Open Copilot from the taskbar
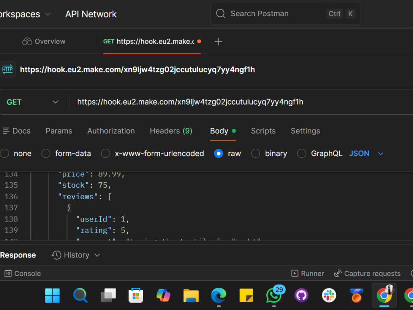Viewport: 413px width, 310px height. [x=163, y=295]
